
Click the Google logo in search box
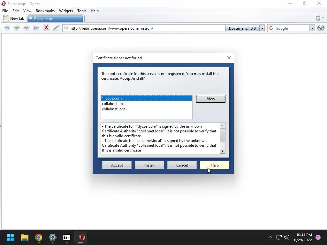click(x=271, y=28)
